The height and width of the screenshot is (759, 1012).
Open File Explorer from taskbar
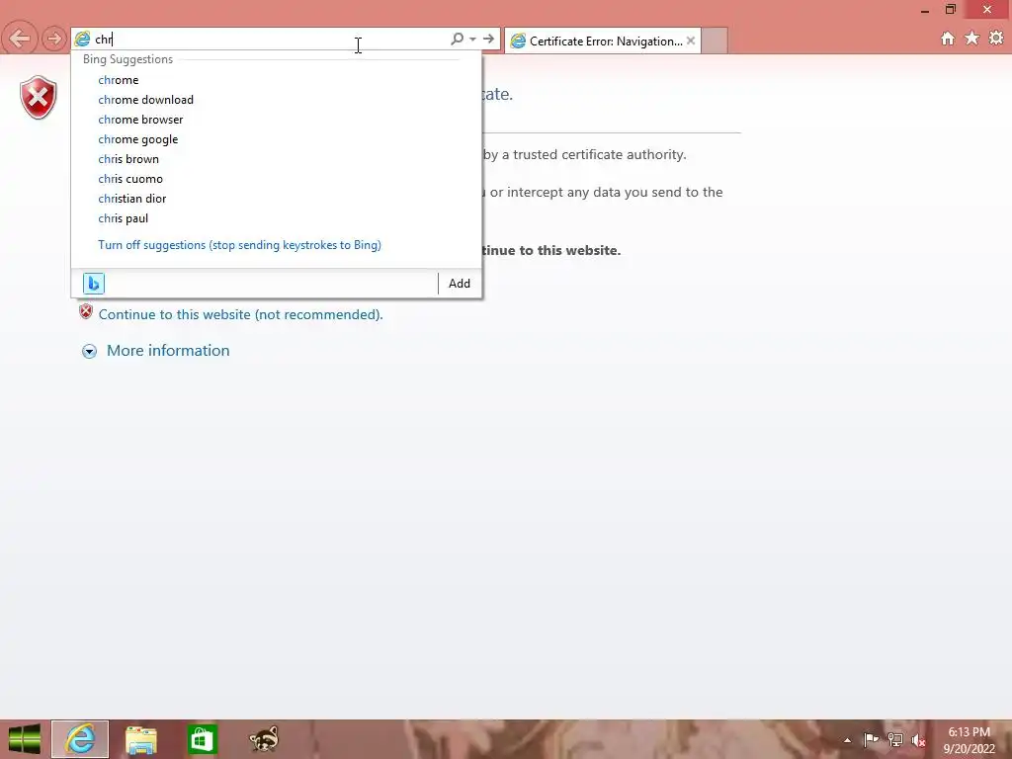coord(140,740)
